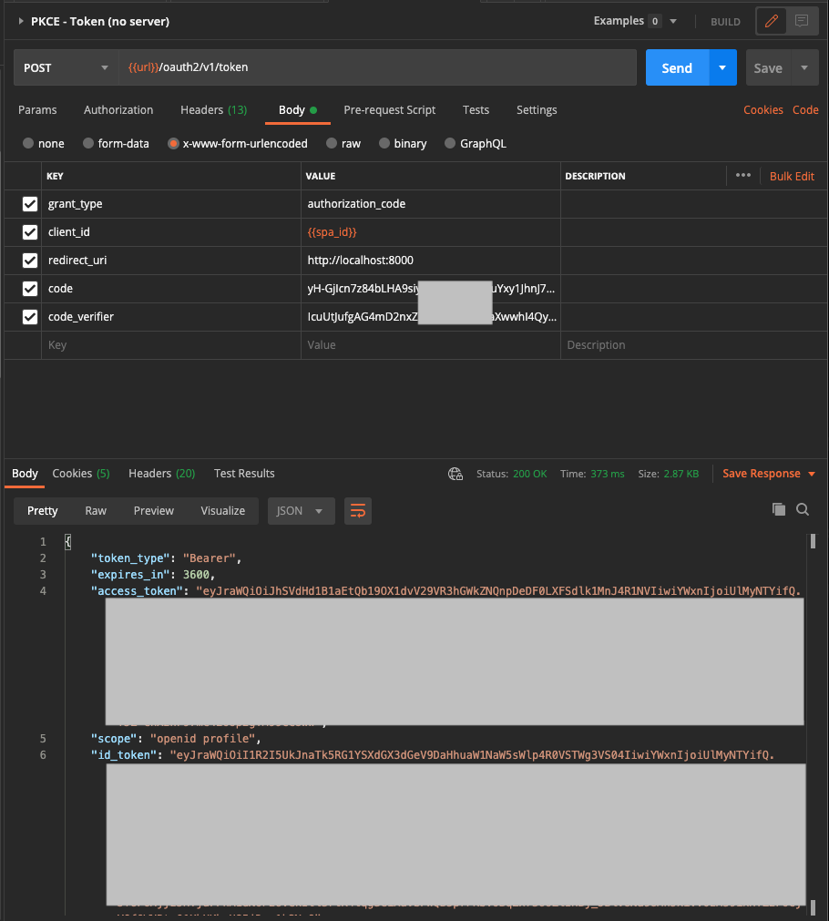Select the GraphQL body type
This screenshot has height=921, width=829.
pyautogui.click(x=450, y=143)
